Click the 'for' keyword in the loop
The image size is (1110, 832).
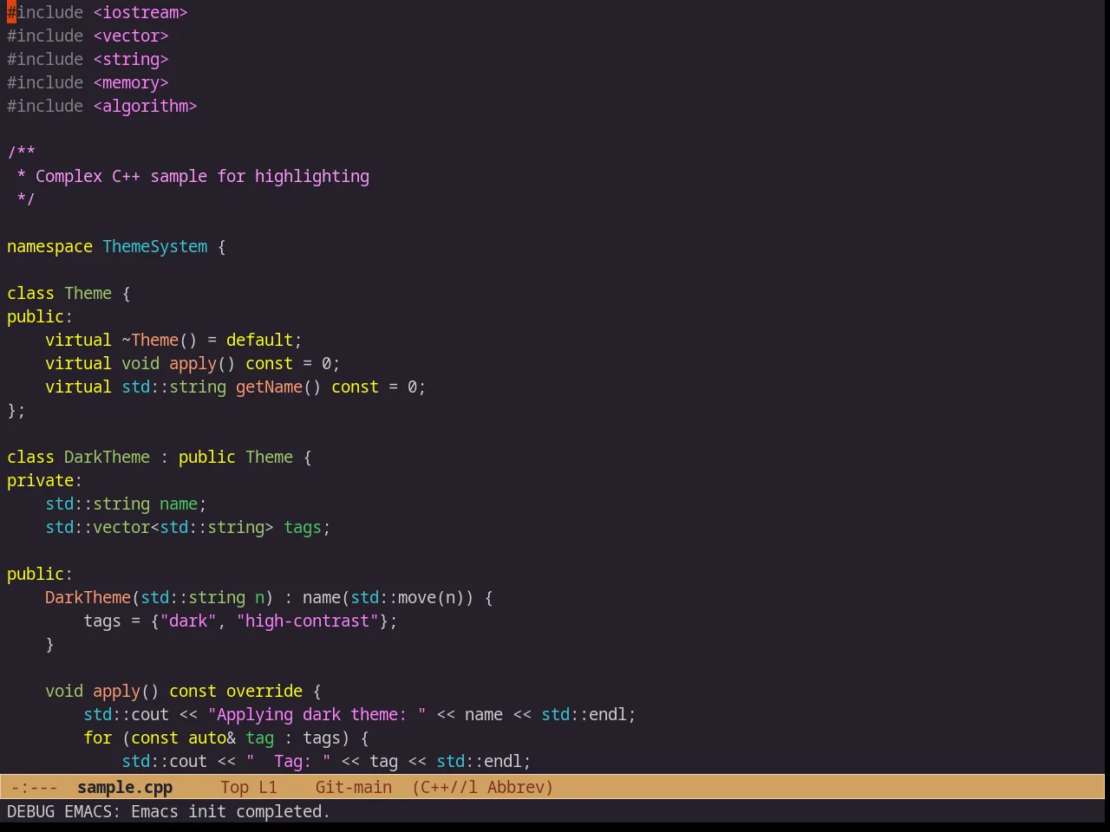pos(97,738)
